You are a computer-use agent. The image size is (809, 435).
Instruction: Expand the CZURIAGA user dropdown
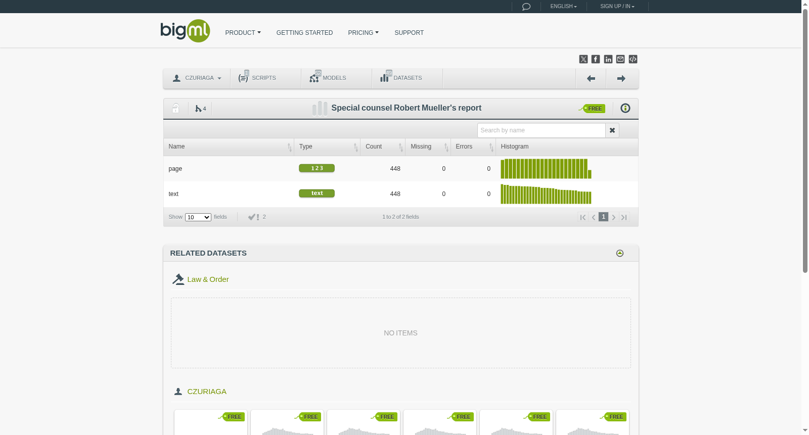197,78
